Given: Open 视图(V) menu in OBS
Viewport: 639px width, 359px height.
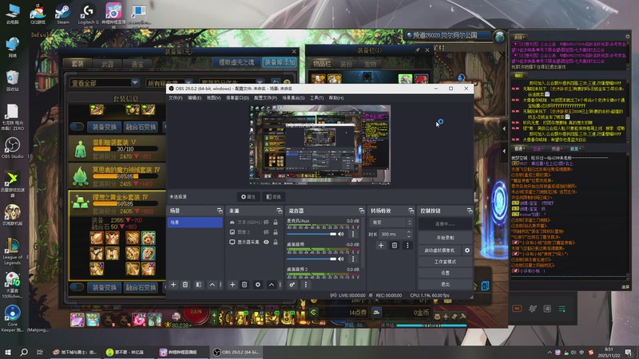Looking at the screenshot, I should (213, 97).
